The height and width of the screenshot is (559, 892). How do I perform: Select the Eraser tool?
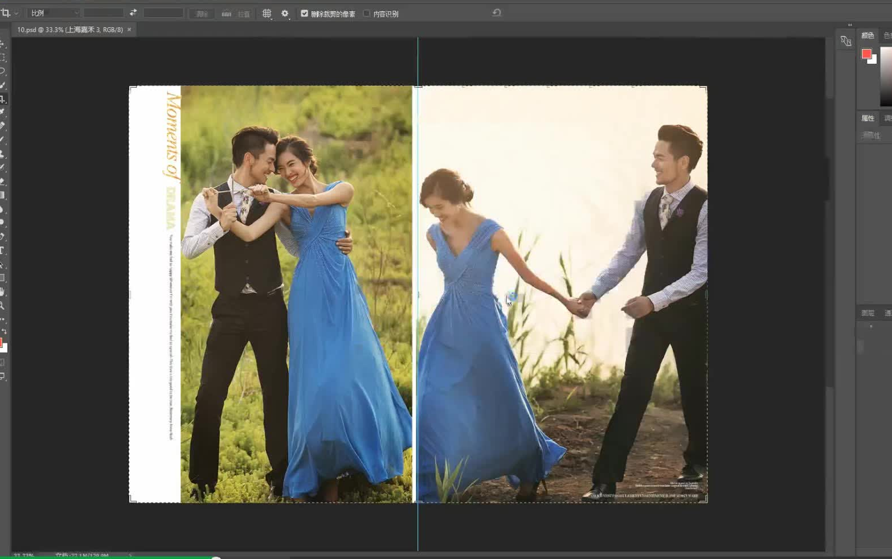[x=3, y=181]
